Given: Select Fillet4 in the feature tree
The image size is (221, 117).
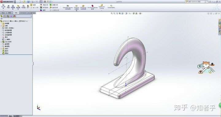Looking at the screenshot, I should pyautogui.click(x=6, y=53).
